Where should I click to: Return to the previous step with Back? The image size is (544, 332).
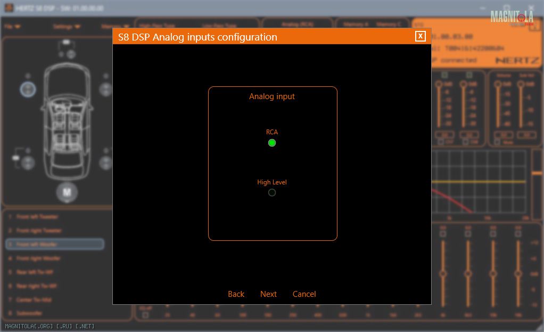[x=236, y=294]
